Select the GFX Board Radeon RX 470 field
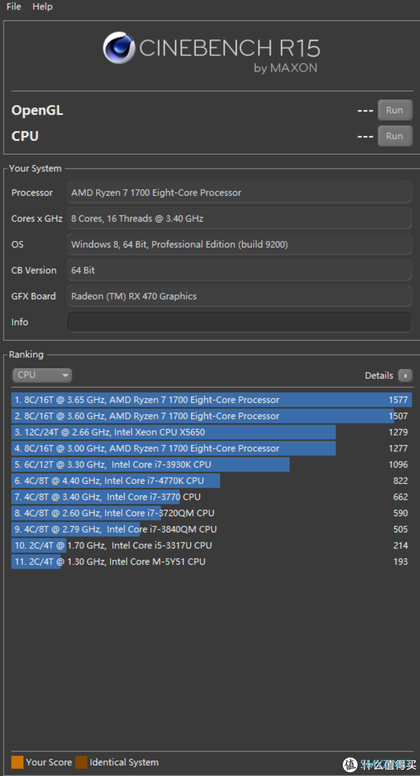Image resolution: width=420 pixels, height=776 pixels. (239, 296)
